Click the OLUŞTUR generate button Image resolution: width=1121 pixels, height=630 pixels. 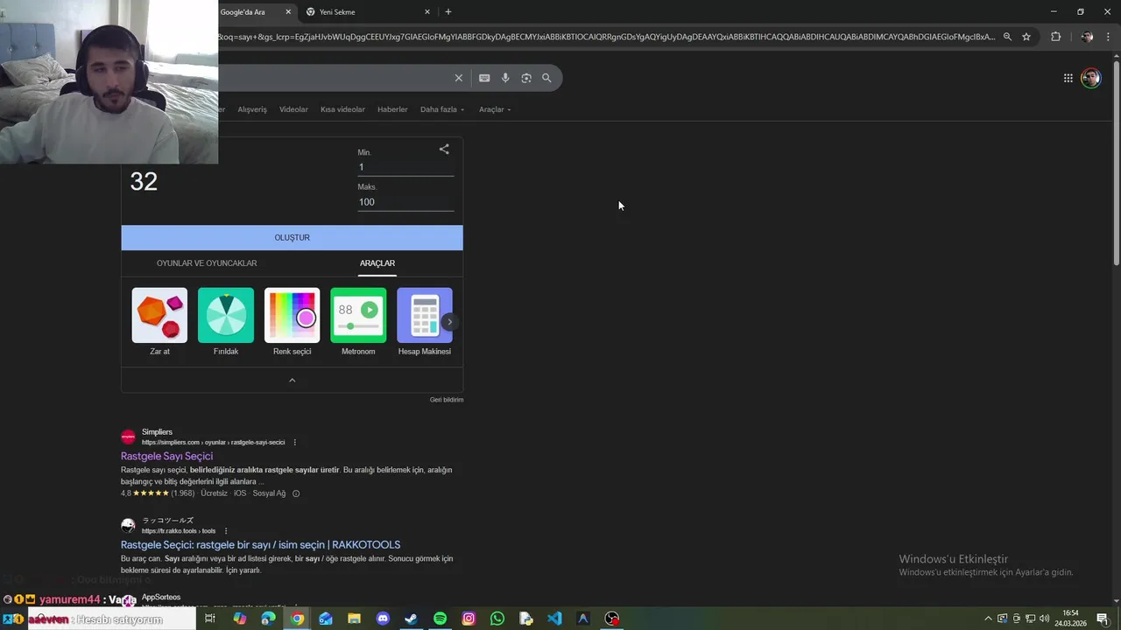click(x=292, y=237)
